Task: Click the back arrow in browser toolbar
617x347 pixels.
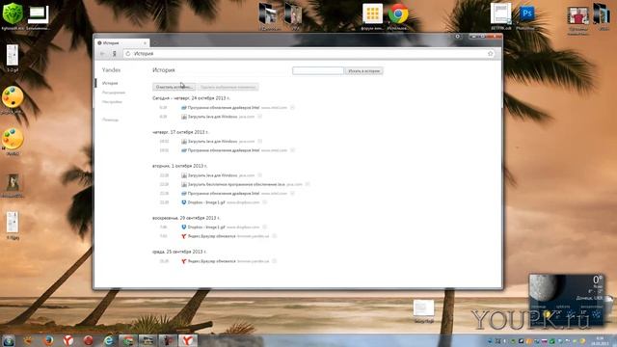Action: point(103,54)
